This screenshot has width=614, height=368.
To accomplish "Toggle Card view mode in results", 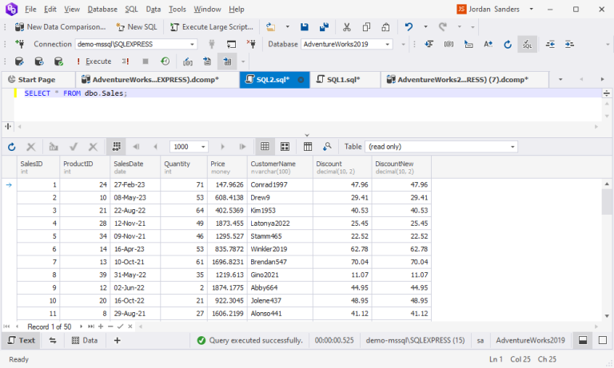I will 285,147.
